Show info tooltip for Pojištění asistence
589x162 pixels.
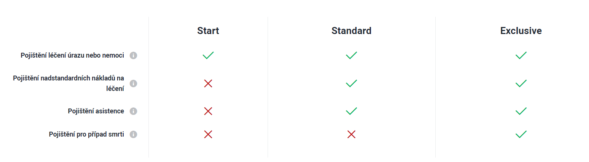click(x=133, y=111)
